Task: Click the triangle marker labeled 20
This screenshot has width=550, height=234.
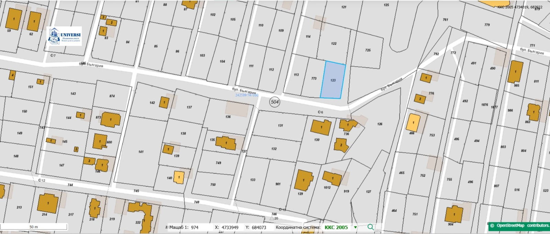Action: click(x=272, y=218)
